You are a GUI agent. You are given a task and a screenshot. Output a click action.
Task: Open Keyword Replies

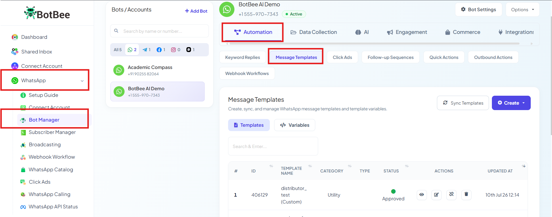242,57
